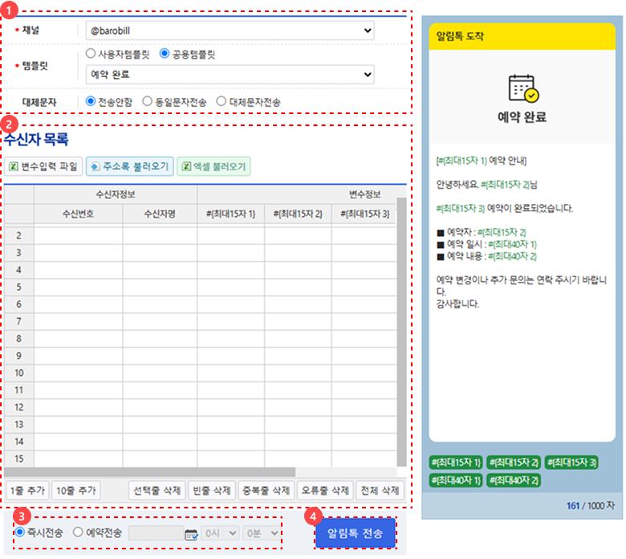Click the reservation complete calendar image
The width and height of the screenshot is (626, 559).
523,88
